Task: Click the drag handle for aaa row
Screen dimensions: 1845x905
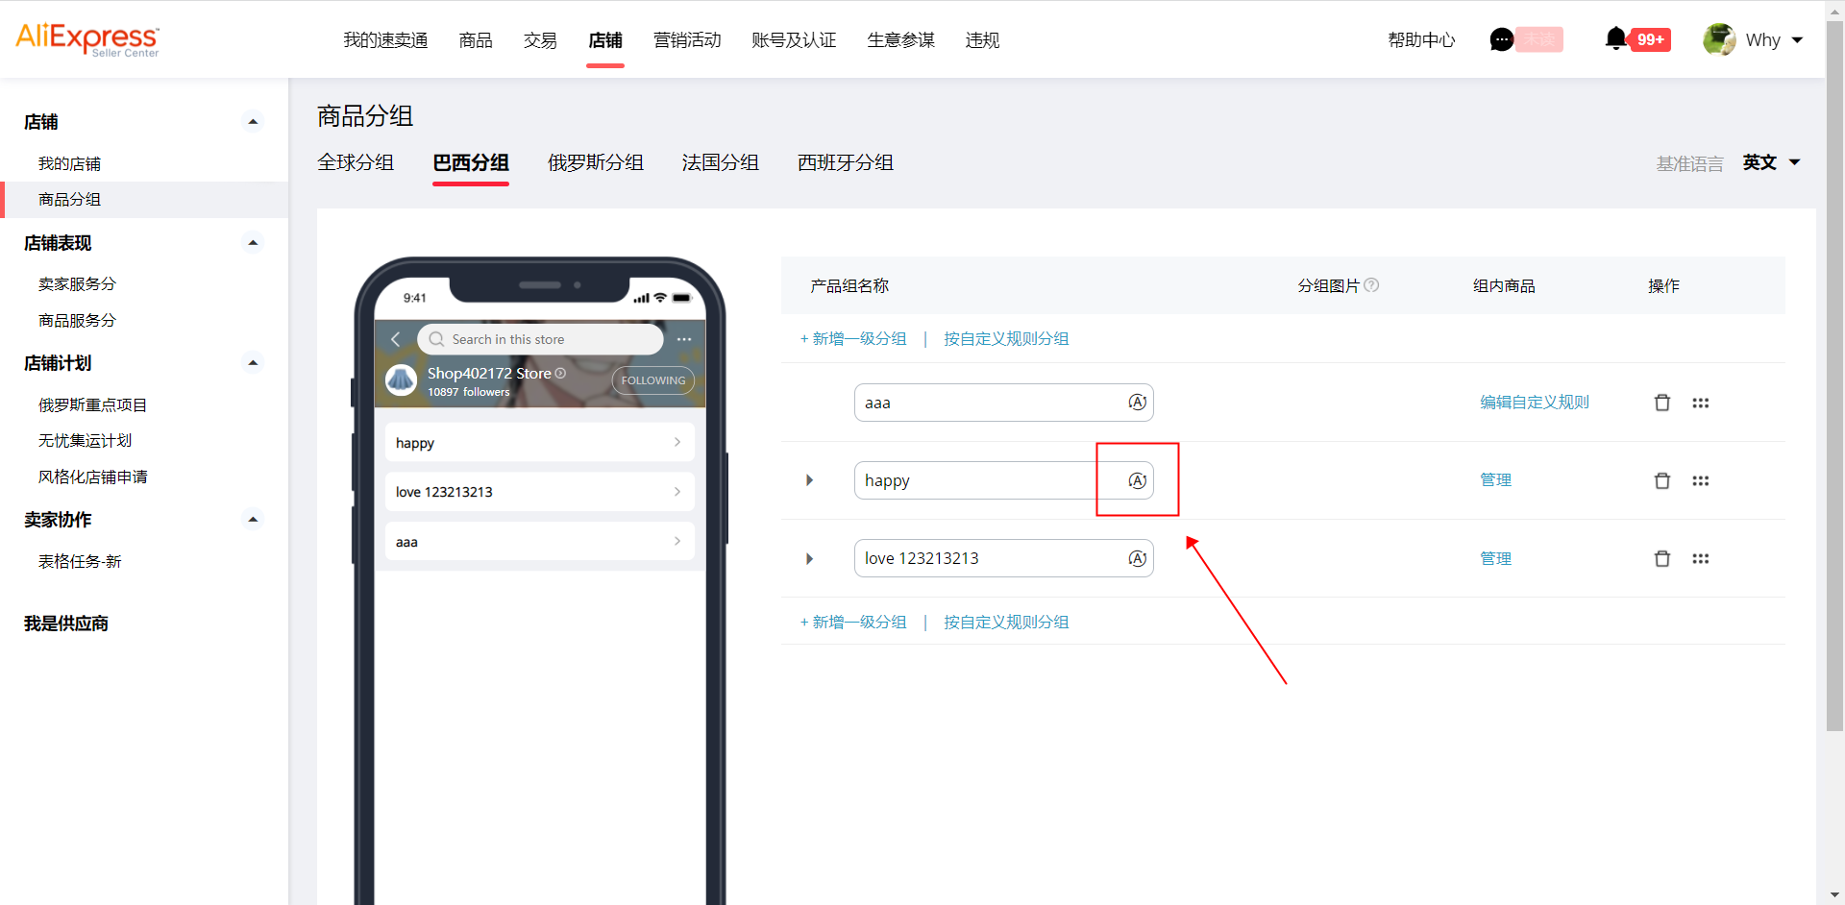Action: coord(1701,403)
